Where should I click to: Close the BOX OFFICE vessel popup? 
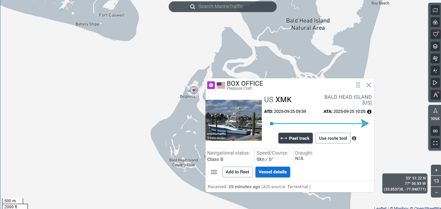click(x=369, y=85)
